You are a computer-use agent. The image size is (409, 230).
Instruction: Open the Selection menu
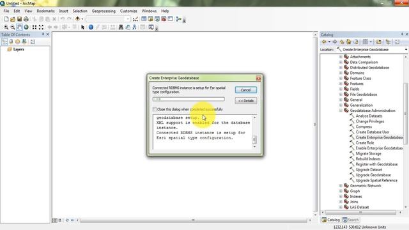(x=80, y=11)
